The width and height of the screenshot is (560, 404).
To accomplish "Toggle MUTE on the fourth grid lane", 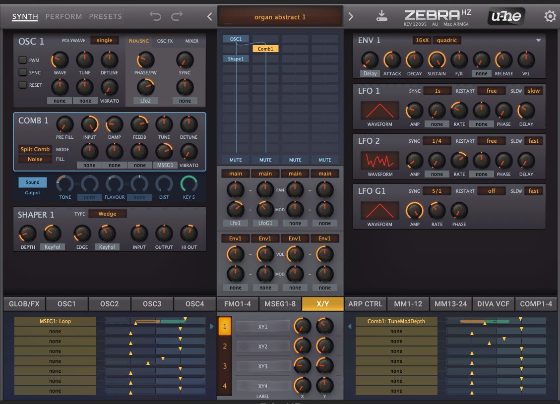I will point(325,160).
